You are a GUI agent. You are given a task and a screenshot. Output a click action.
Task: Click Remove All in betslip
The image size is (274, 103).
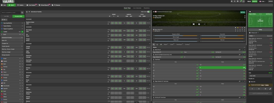(269, 36)
